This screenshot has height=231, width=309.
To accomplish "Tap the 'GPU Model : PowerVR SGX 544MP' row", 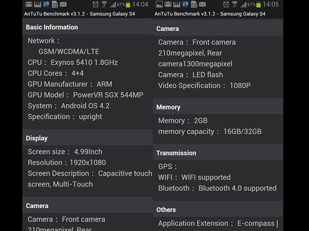I will (x=86, y=95).
